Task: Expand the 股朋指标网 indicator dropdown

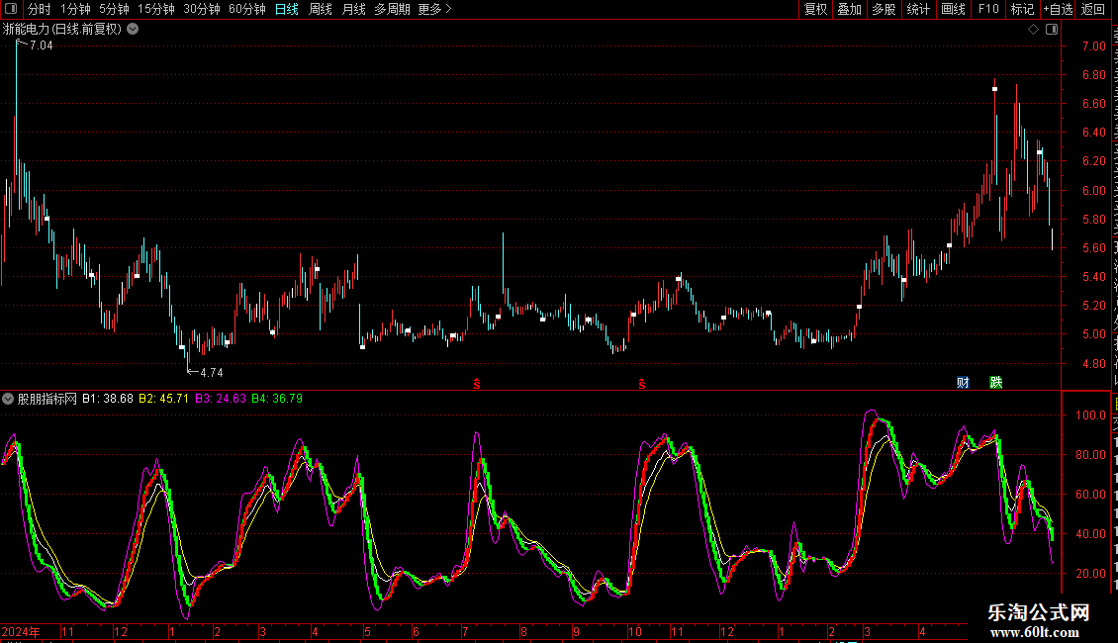Action: [8, 400]
